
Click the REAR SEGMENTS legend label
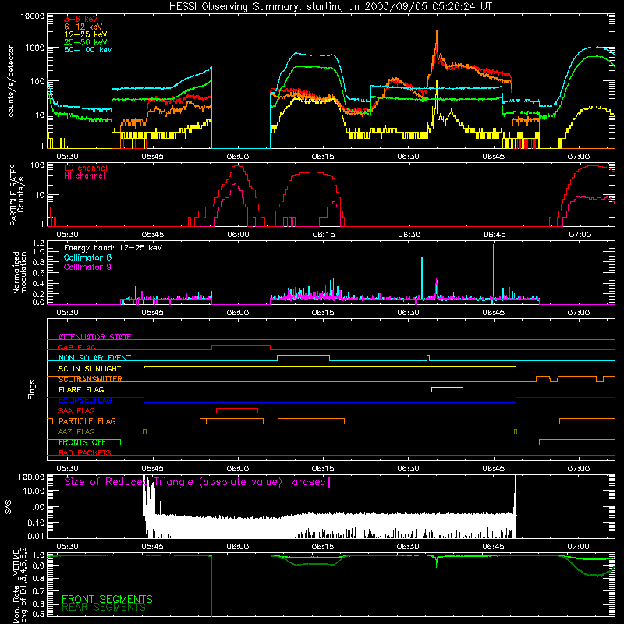coord(104,608)
